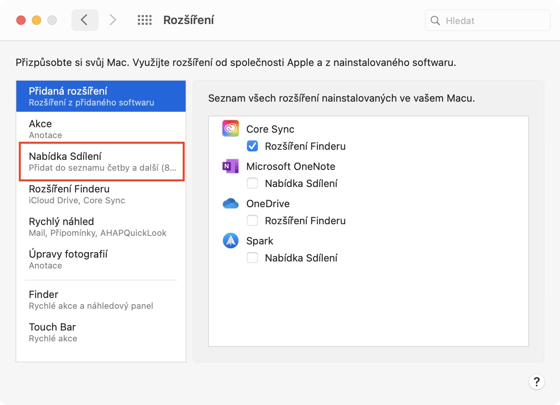Enable Spark Nabídka Sdílení checkbox
Viewport: 560px width, 405px height.
(252, 258)
